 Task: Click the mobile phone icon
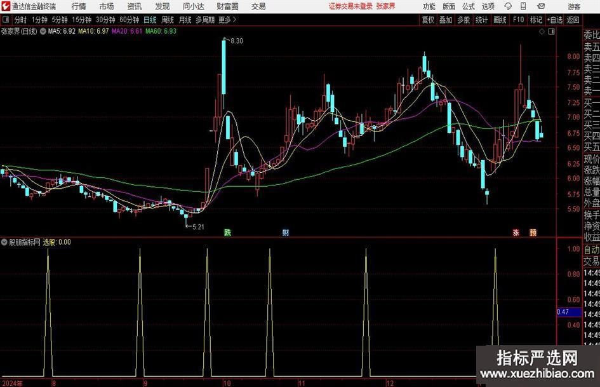click(x=523, y=6)
